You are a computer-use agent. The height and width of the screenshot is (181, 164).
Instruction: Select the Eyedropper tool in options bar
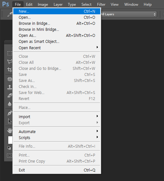click(10, 14)
